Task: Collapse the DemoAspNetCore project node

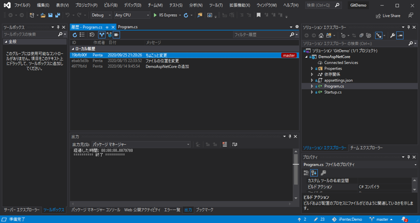Action: [x=307, y=57]
